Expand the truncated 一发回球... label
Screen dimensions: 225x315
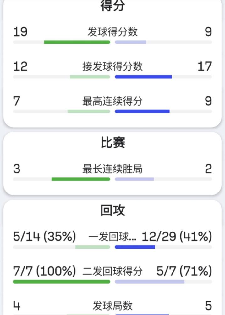click(112, 237)
